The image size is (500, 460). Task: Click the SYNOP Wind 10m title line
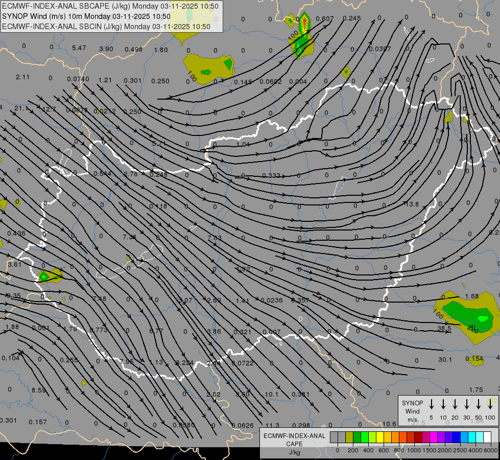coord(86,16)
